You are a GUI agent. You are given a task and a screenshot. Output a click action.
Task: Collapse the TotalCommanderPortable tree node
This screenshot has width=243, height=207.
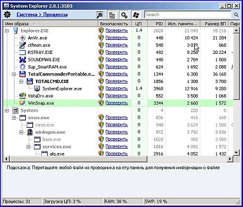click(x=14, y=74)
